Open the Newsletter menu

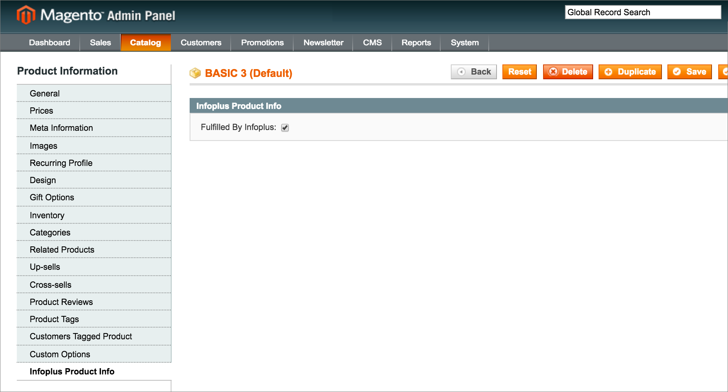coord(323,43)
